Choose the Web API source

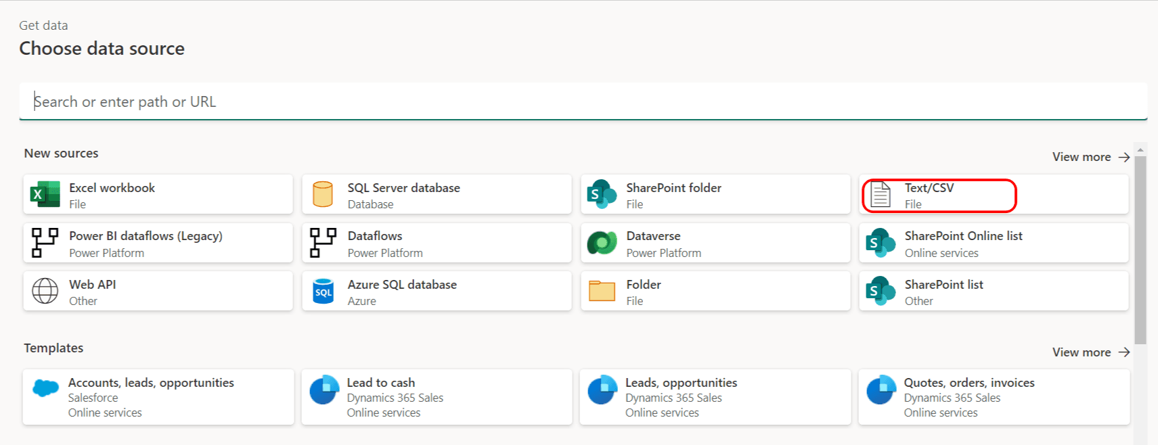[158, 291]
